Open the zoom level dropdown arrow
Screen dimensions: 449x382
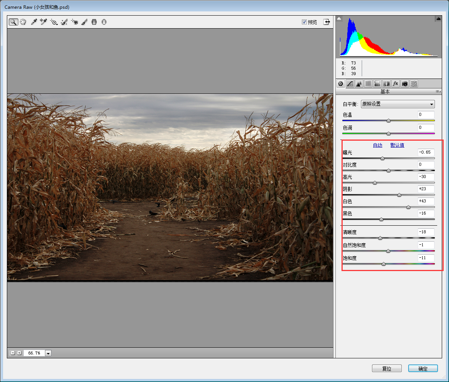pyautogui.click(x=48, y=353)
